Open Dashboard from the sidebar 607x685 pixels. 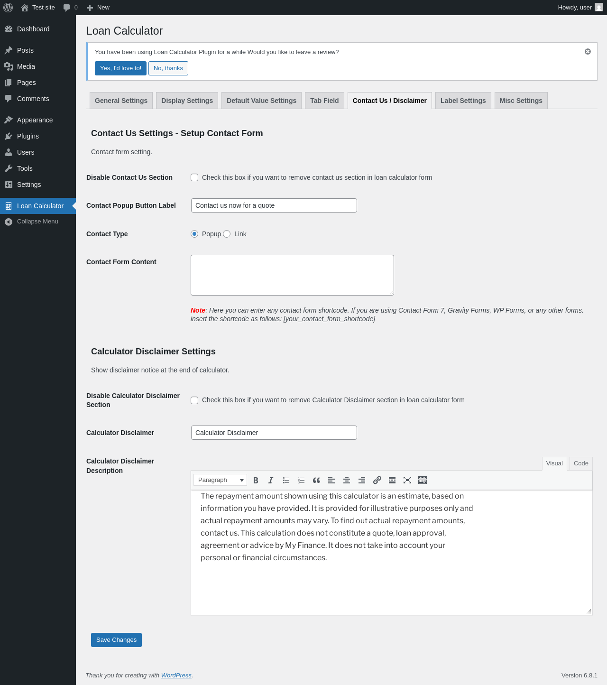38,29
